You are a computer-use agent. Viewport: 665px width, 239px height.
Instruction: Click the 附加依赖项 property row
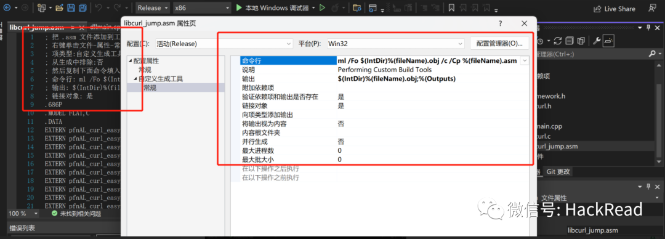pos(384,87)
